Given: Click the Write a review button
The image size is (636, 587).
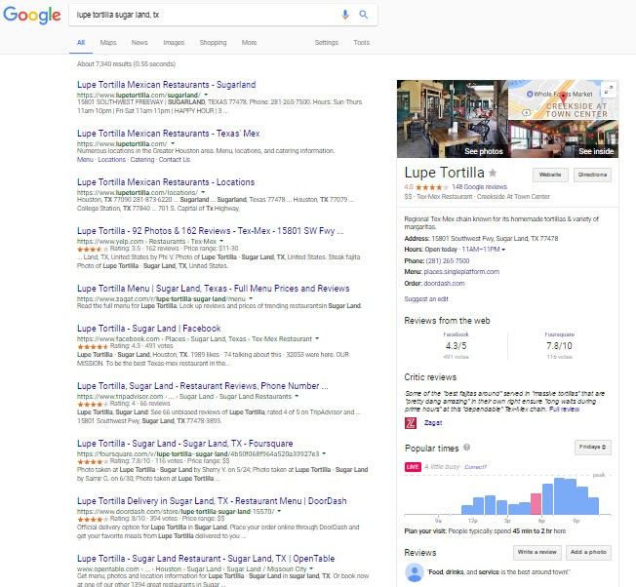Looking at the screenshot, I should pyautogui.click(x=537, y=552).
